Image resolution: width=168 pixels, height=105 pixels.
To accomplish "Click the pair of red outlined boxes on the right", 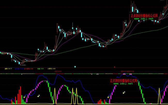I will pyautogui.click(x=128, y=71).
